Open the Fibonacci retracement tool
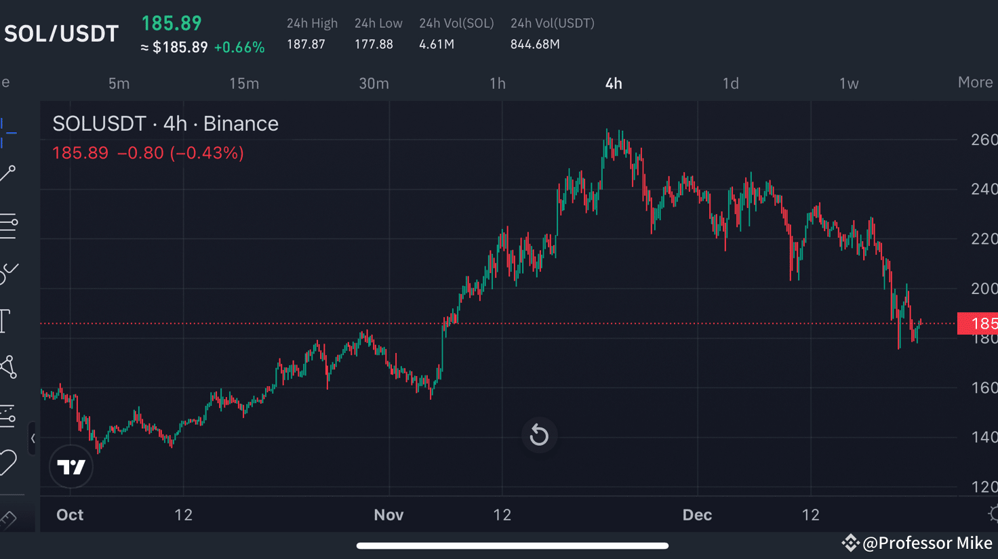Image resolution: width=998 pixels, height=559 pixels. [8, 226]
